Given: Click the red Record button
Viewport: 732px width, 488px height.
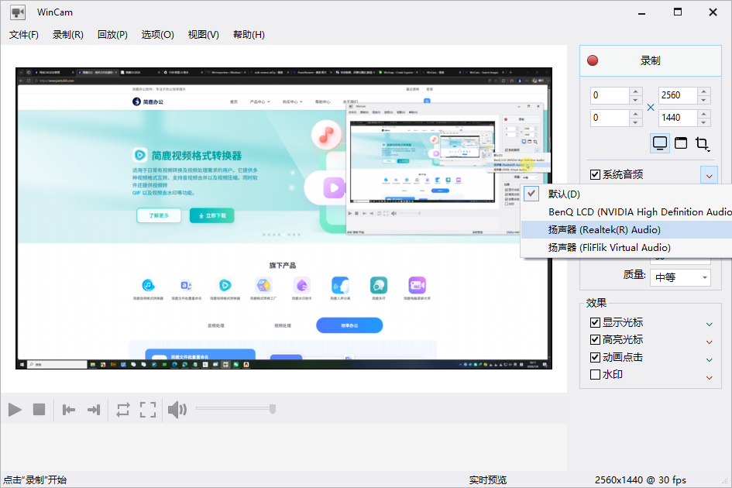Looking at the screenshot, I should click(x=651, y=60).
